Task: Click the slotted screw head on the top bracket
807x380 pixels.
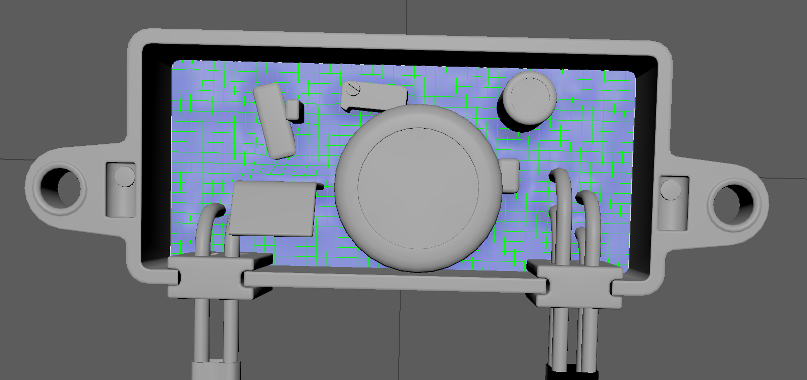Action: (353, 90)
